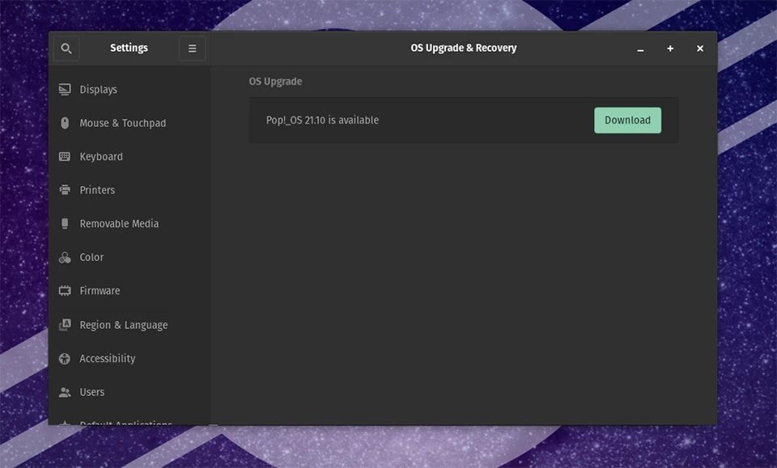Select Firmware in the sidebar

coord(129,291)
